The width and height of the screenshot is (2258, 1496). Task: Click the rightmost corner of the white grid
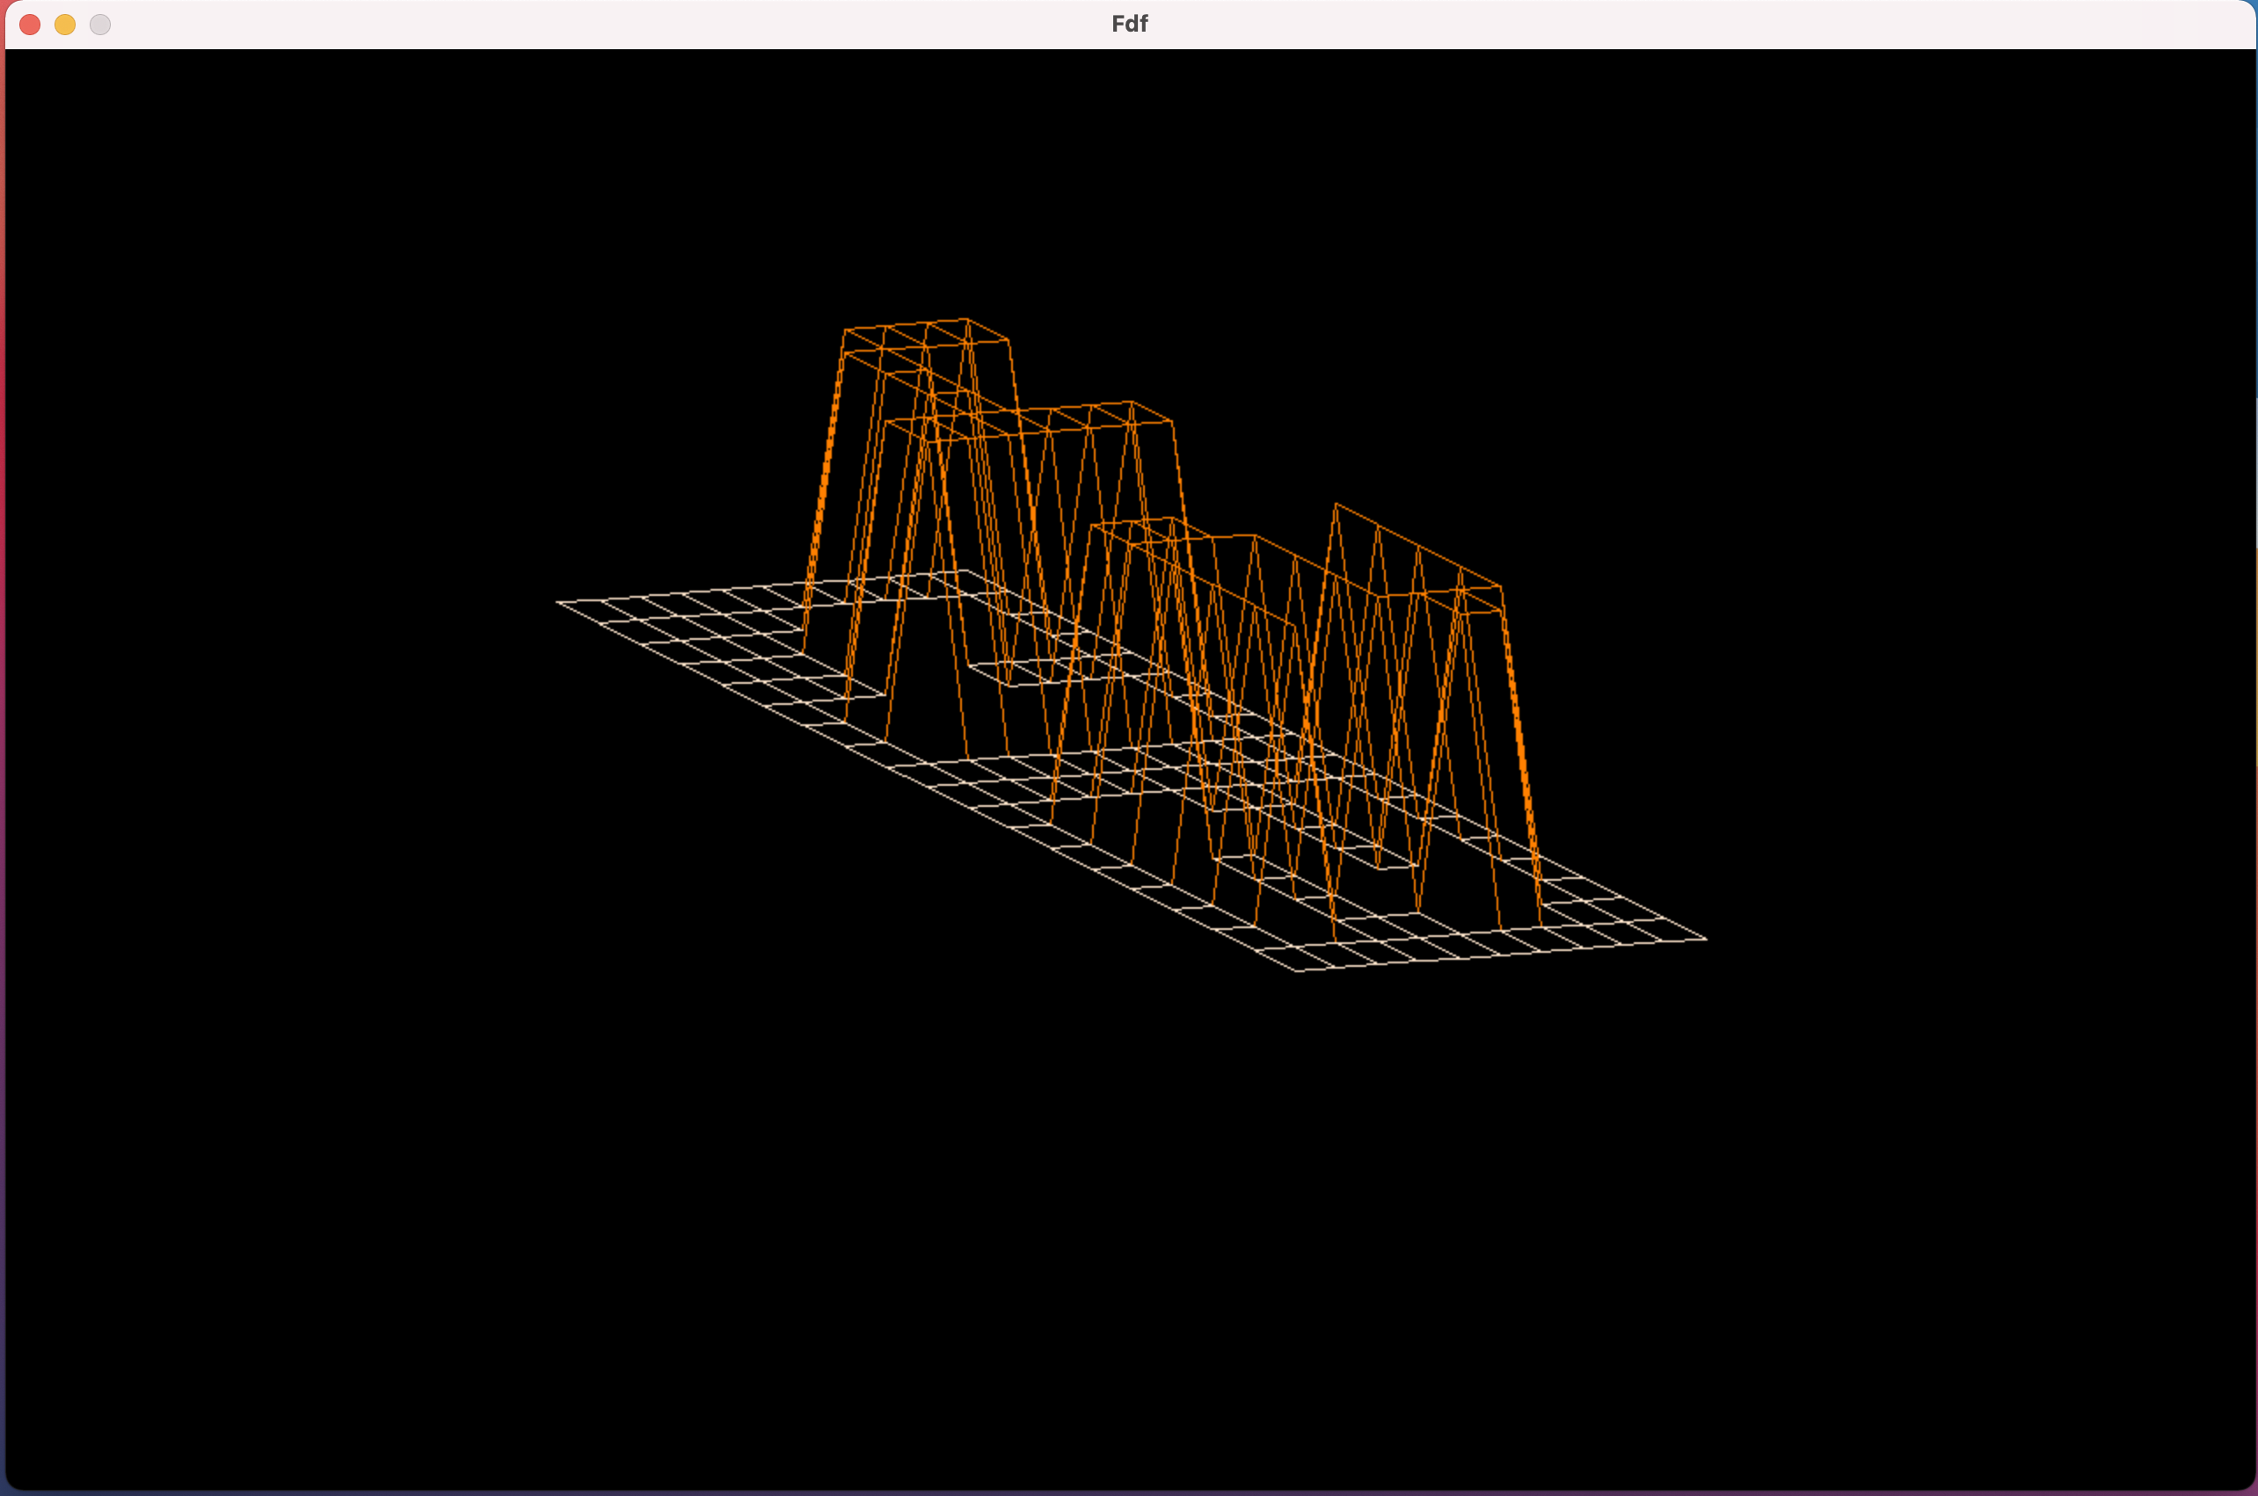click(1704, 939)
